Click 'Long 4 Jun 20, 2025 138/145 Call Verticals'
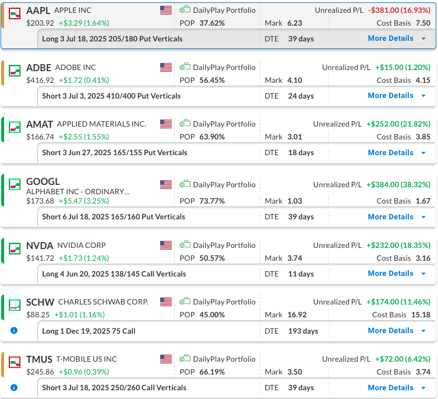The image size is (438, 399). [x=114, y=274]
